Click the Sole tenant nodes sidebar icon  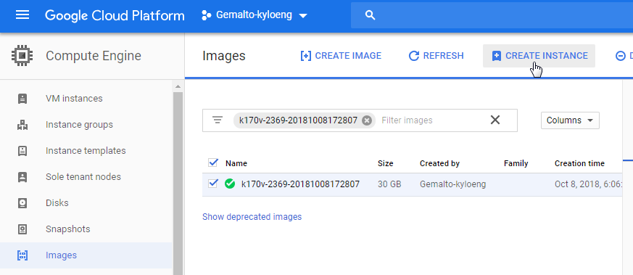(22, 177)
